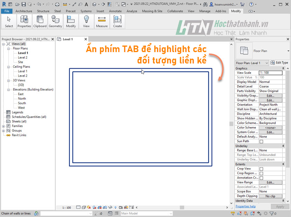Click Edit for Graphic Display options
291x217 pixels.
click(271, 100)
